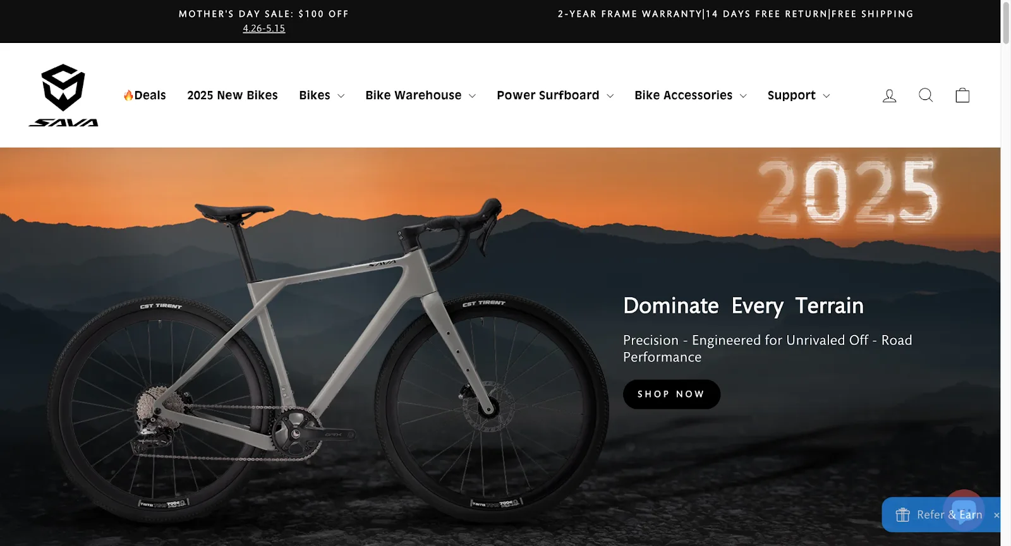Click the Refer & Earn button
1011x546 pixels.
(x=941, y=514)
